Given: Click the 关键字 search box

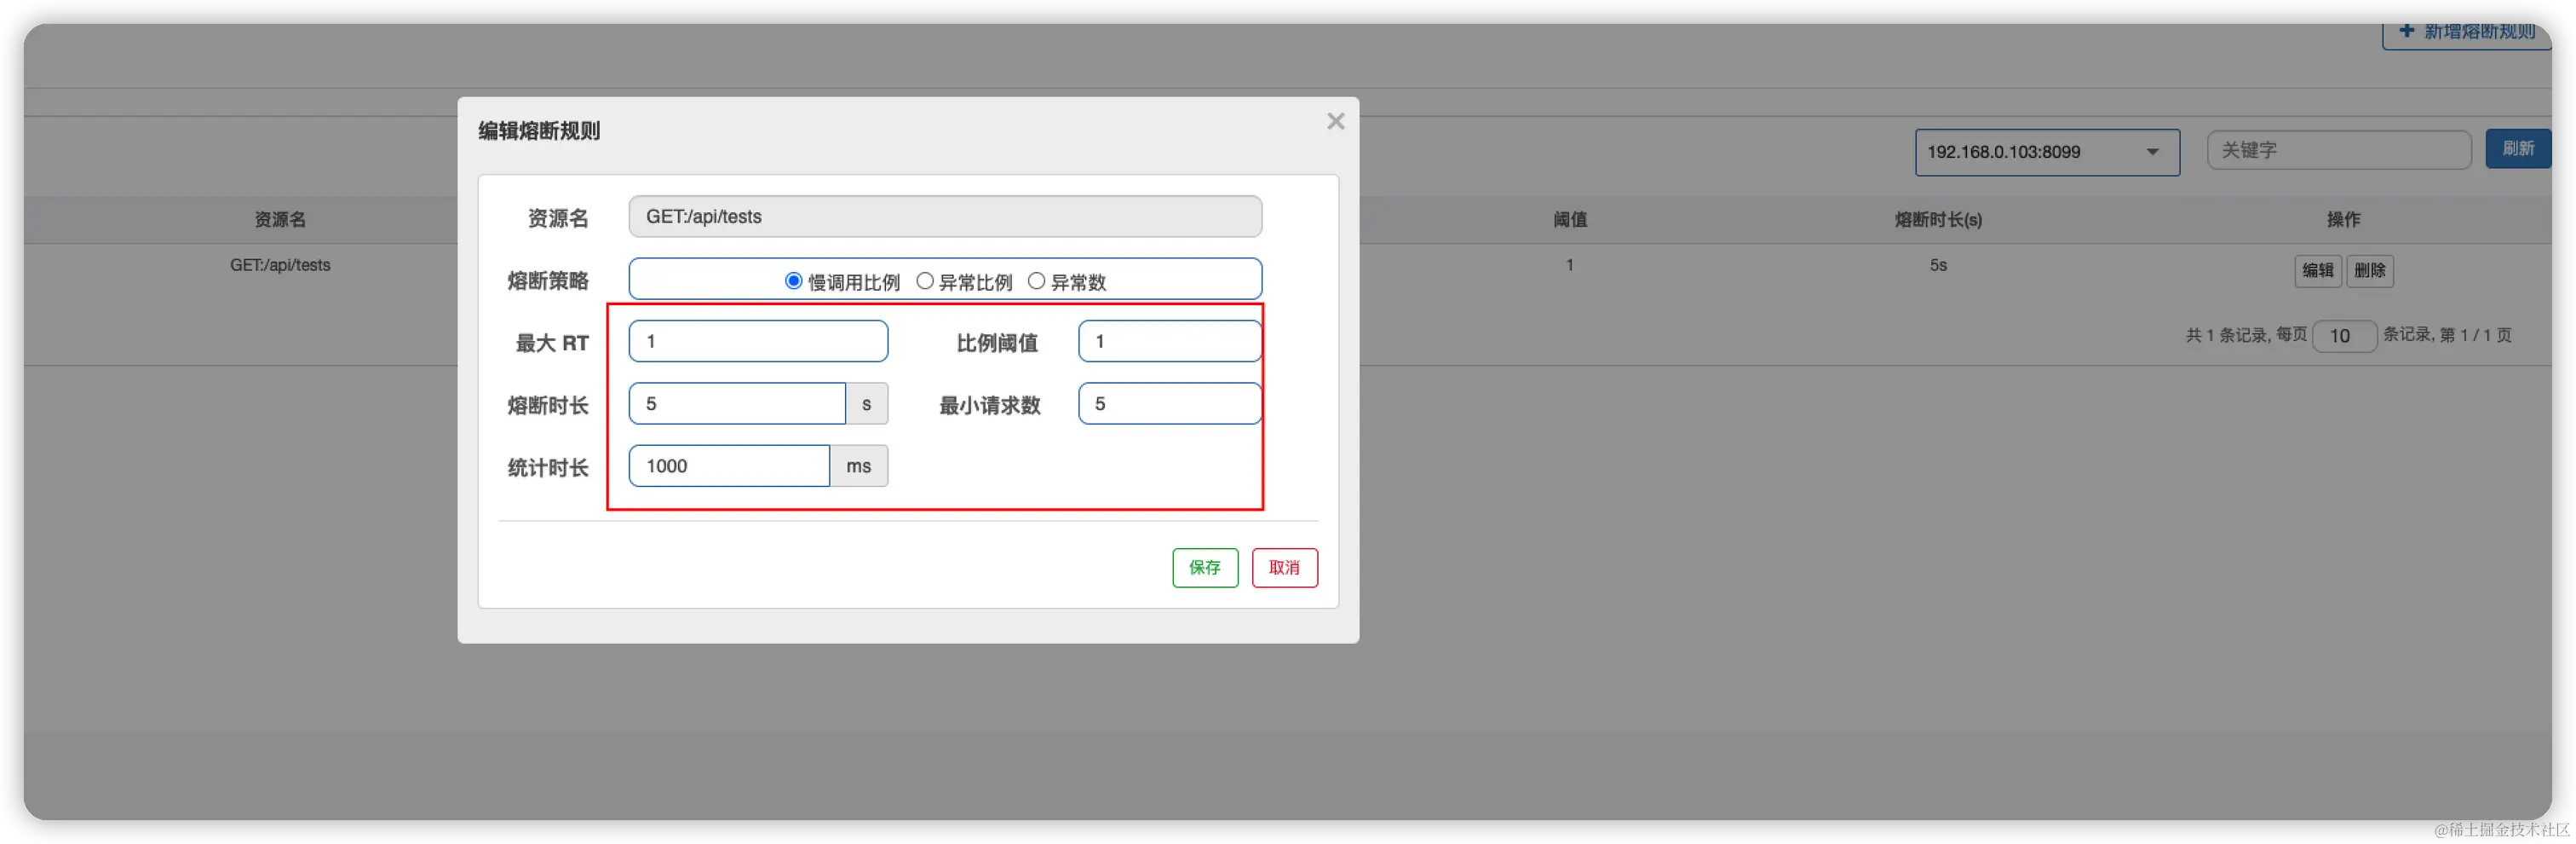Looking at the screenshot, I should [x=2338, y=149].
